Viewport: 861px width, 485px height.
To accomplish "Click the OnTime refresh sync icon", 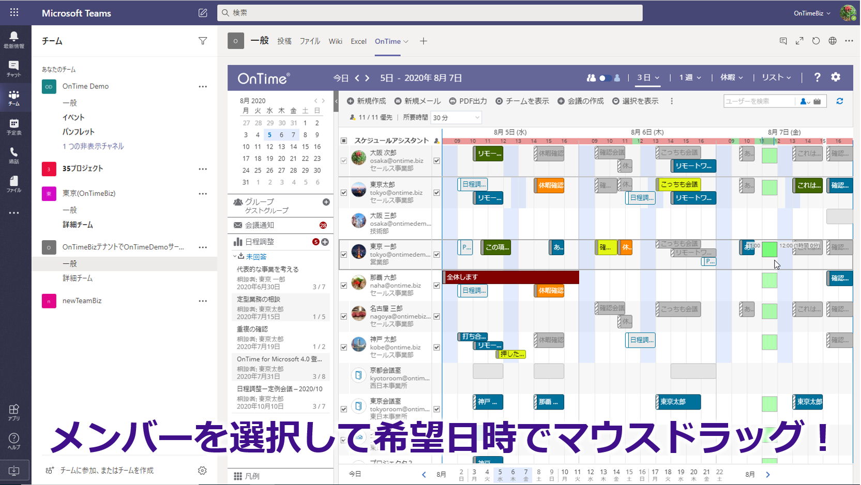I will [840, 101].
